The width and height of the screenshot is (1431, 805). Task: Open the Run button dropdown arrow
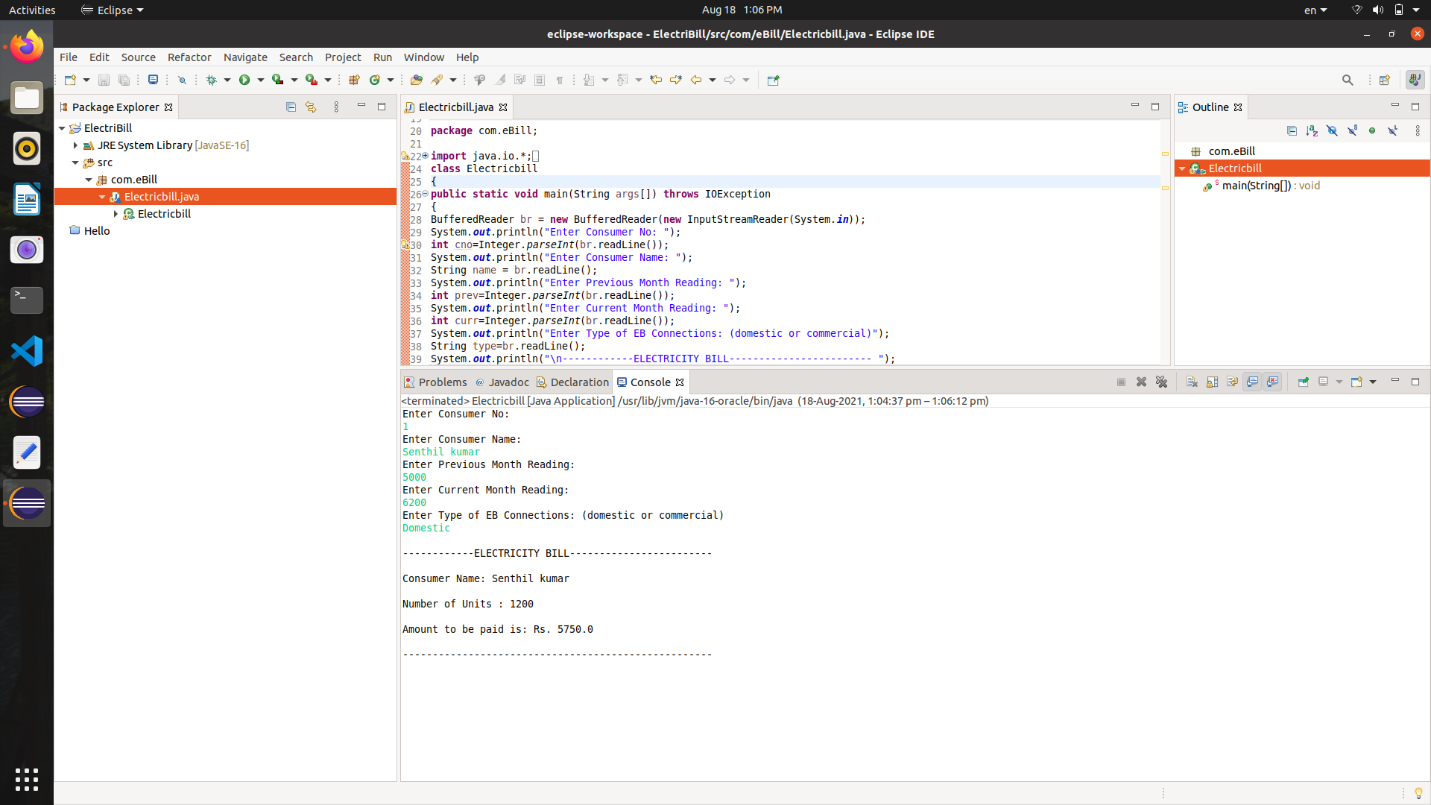click(259, 80)
